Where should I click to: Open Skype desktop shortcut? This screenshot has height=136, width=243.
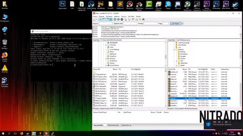pyautogui.click(x=168, y=5)
